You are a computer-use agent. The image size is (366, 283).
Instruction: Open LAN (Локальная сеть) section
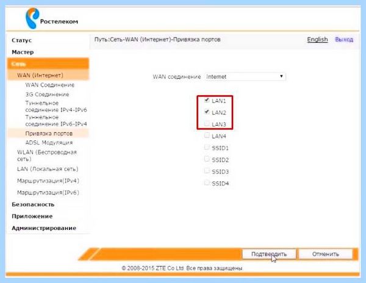[48, 169]
